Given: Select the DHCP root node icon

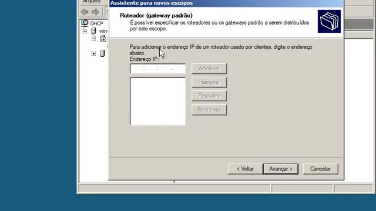Looking at the screenshot, I should tap(85, 23).
